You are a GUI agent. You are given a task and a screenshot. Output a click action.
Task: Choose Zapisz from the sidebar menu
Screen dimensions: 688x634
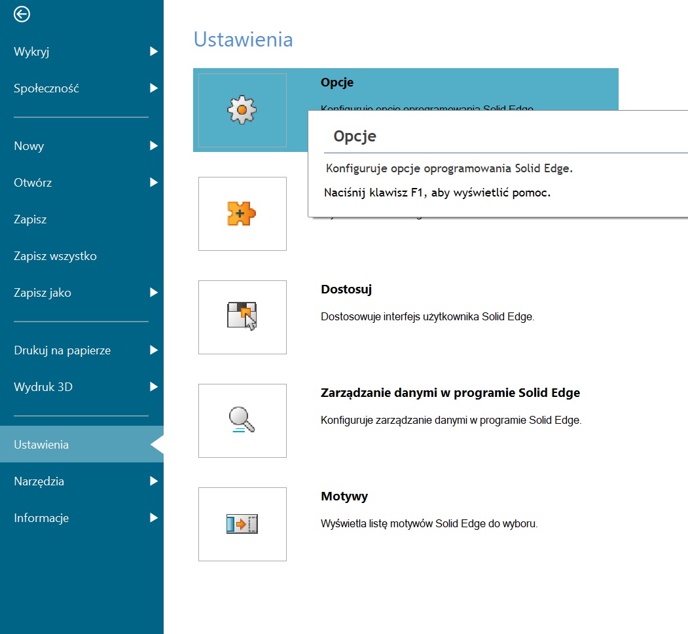click(x=30, y=219)
